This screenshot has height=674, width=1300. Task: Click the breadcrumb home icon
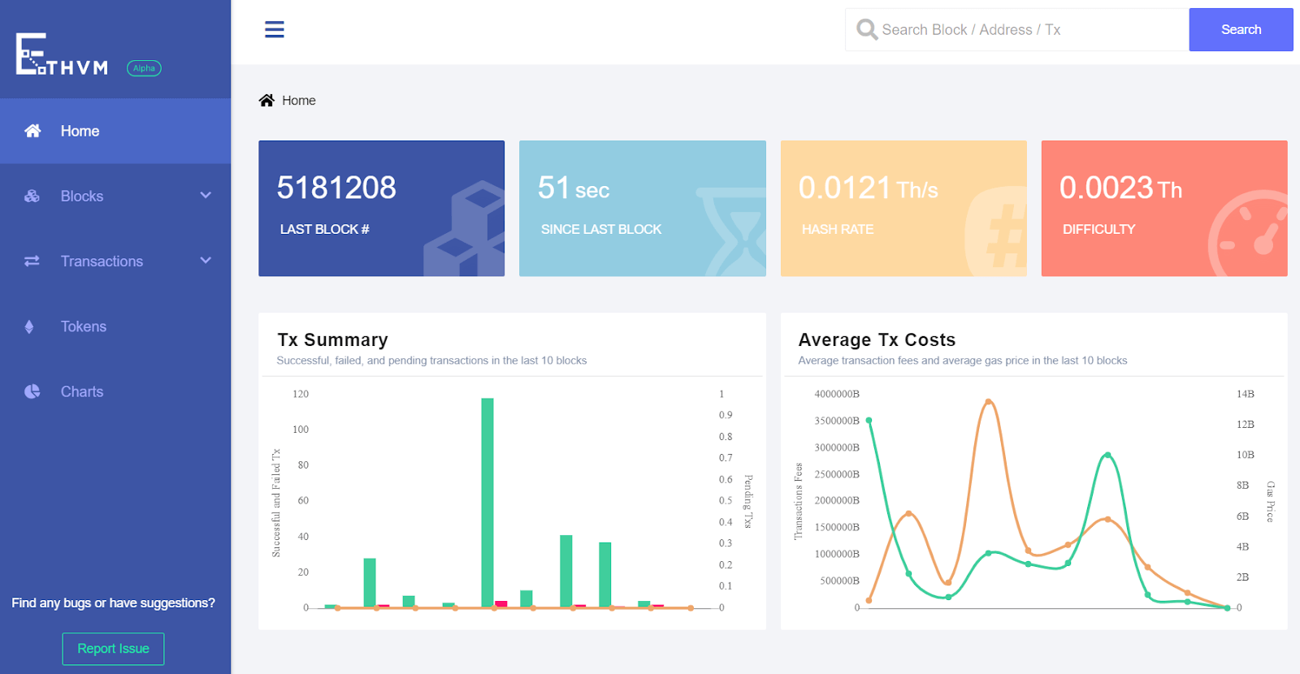coord(266,101)
